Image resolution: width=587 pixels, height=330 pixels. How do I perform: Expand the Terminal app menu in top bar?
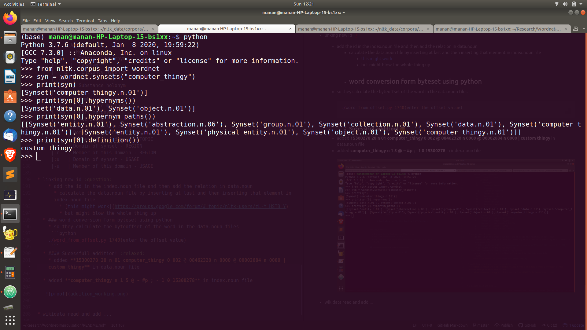click(x=46, y=4)
